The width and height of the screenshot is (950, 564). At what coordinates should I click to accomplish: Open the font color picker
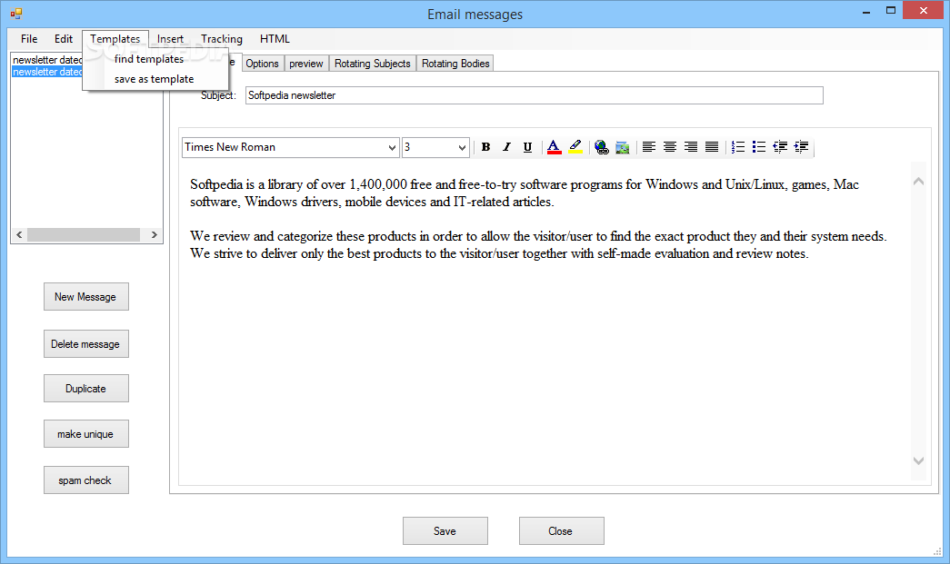(554, 147)
